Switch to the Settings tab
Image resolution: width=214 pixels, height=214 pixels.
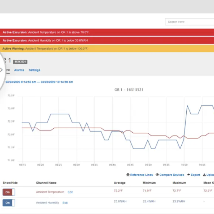[x=35, y=70]
